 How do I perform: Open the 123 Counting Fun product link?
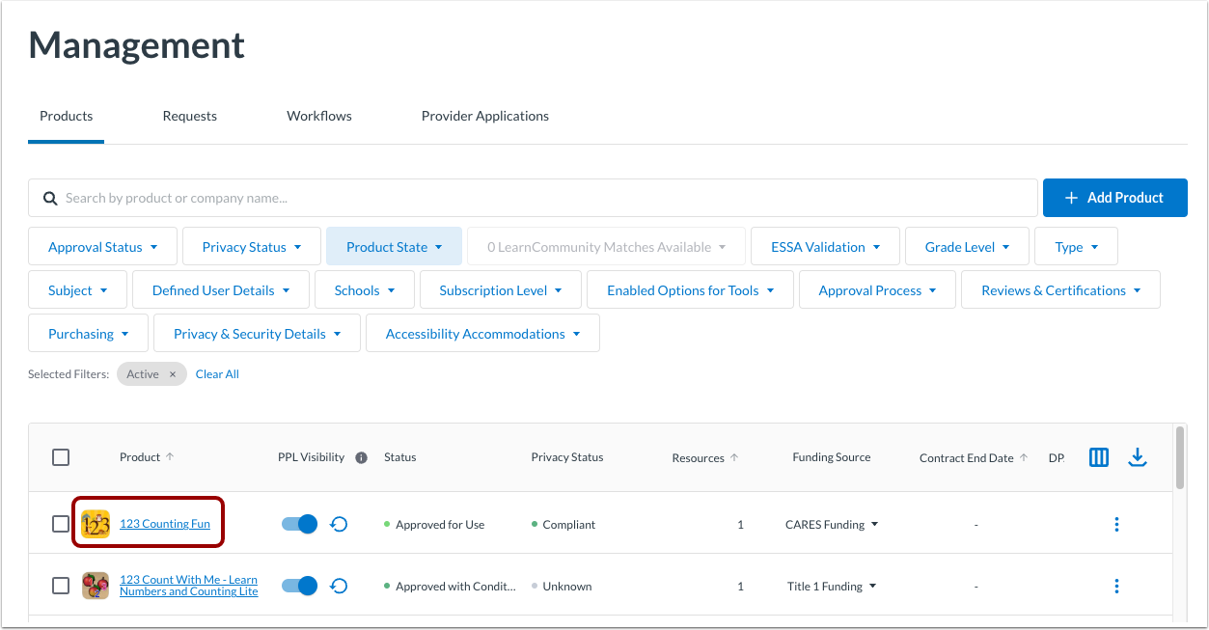(x=165, y=523)
